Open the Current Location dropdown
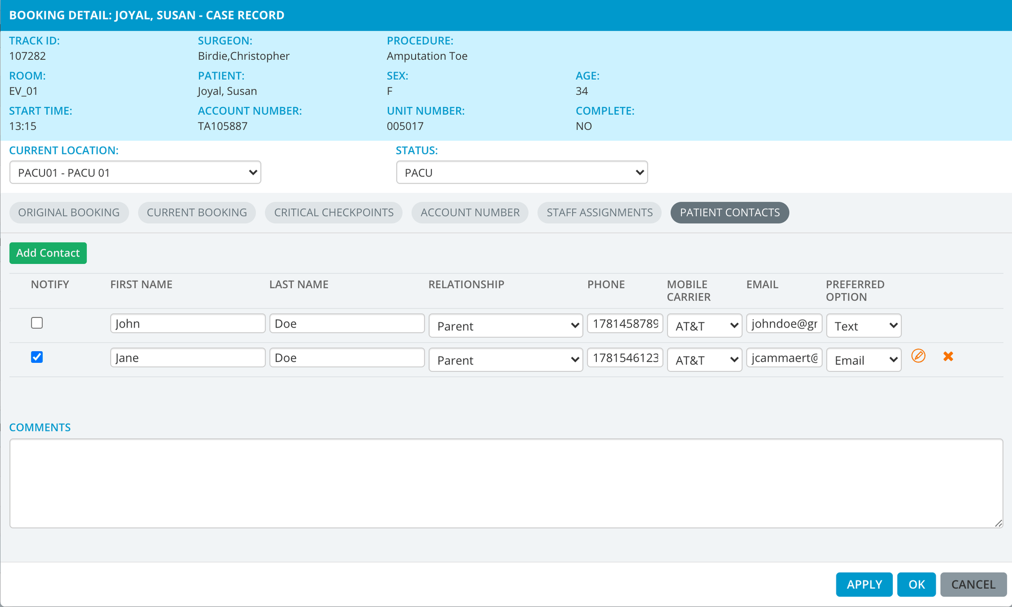The image size is (1012, 607). (135, 172)
